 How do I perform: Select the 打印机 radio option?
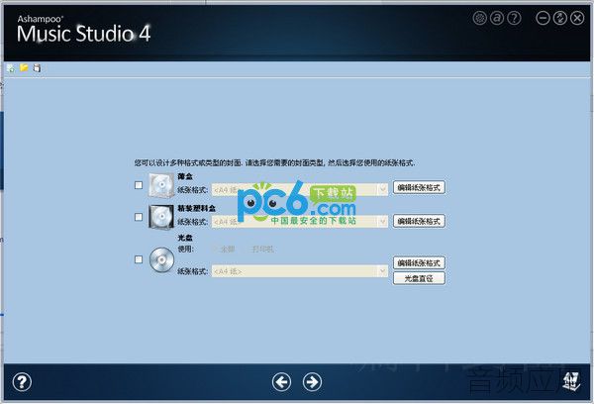(259, 249)
